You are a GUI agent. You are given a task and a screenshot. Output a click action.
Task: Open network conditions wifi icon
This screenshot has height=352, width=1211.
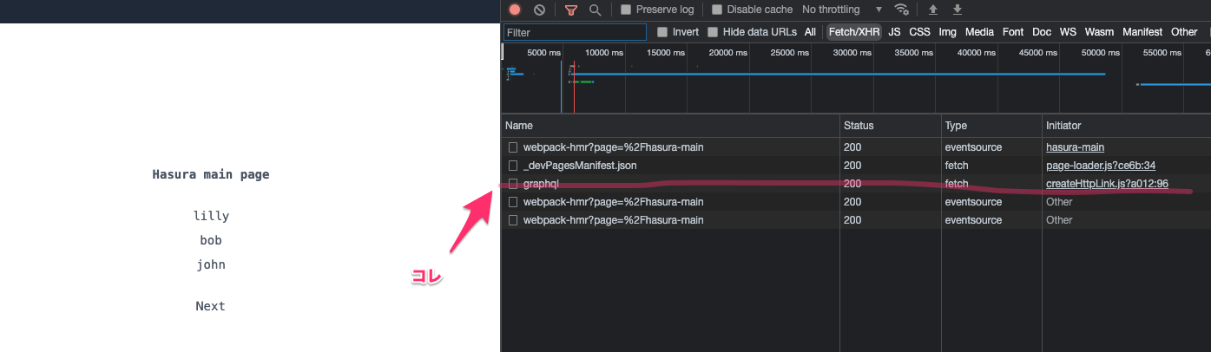coord(902,10)
